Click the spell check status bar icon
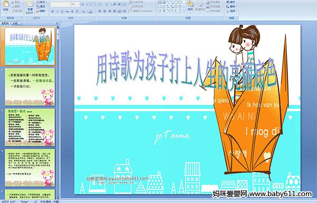This screenshot has width=317, height=203. pyautogui.click(x=35, y=201)
